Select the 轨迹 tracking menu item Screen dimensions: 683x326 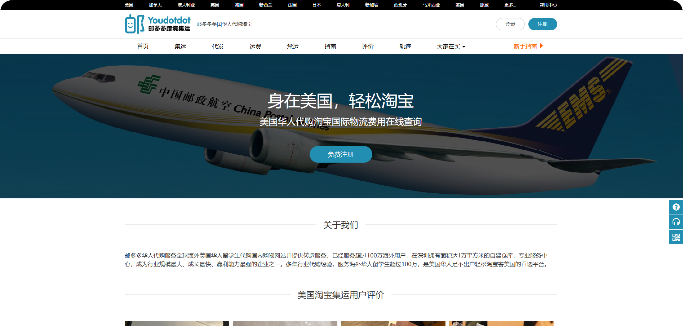pyautogui.click(x=405, y=47)
